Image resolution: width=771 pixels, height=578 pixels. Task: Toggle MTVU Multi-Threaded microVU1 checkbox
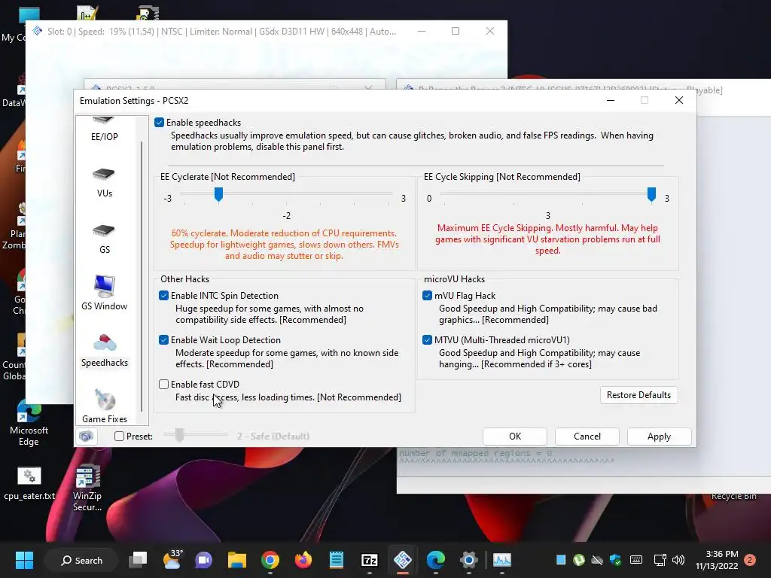coord(428,339)
